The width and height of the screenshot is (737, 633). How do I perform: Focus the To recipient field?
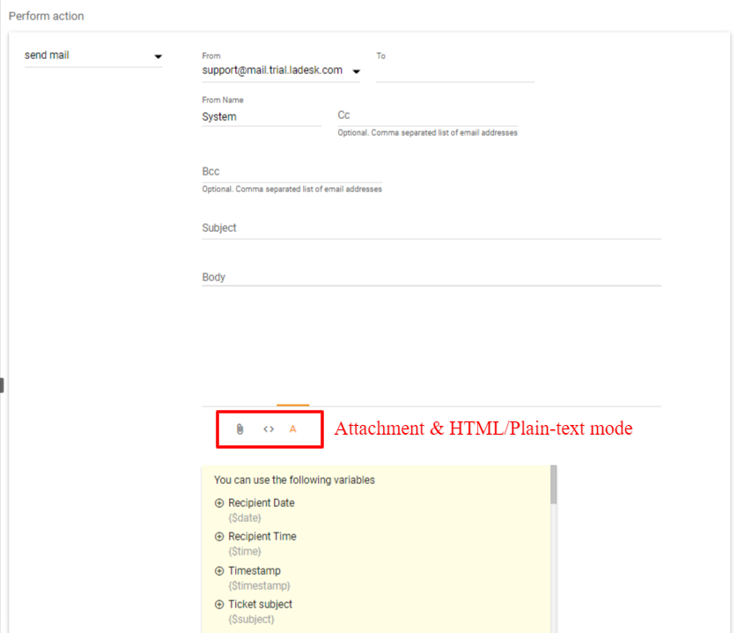point(454,71)
